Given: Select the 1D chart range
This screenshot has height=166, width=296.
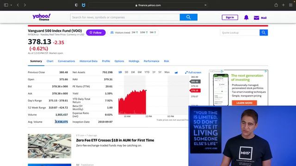Looking at the screenshot, I should [x=120, y=72].
